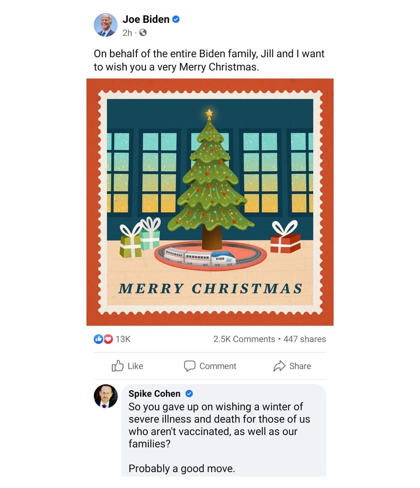This screenshot has width=420, height=488.
Task: Click the Like thumbs-up outline icon
Action: point(118,366)
